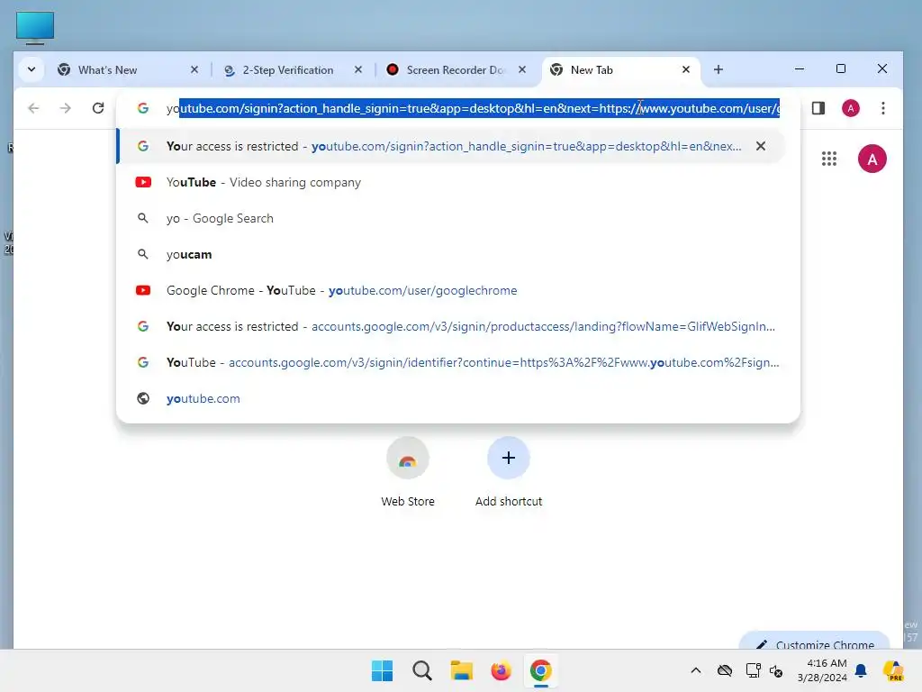The image size is (922, 692).
Task: Go back to previous page
Action: pos(33,108)
